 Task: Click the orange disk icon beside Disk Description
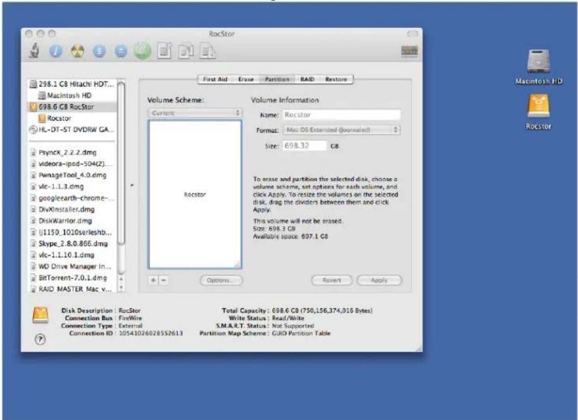tap(40, 315)
